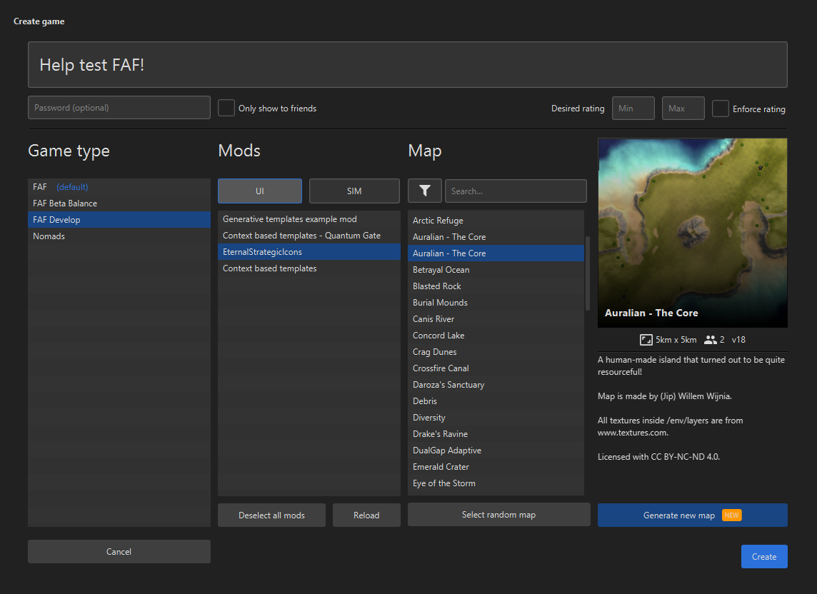Viewport: 817px width, 594px height.
Task: Select Canis River map
Action: pos(496,319)
